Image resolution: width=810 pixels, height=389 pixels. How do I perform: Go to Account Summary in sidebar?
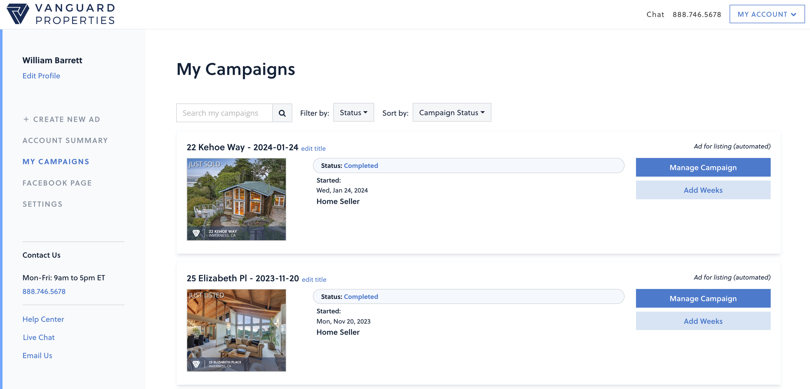click(x=65, y=140)
